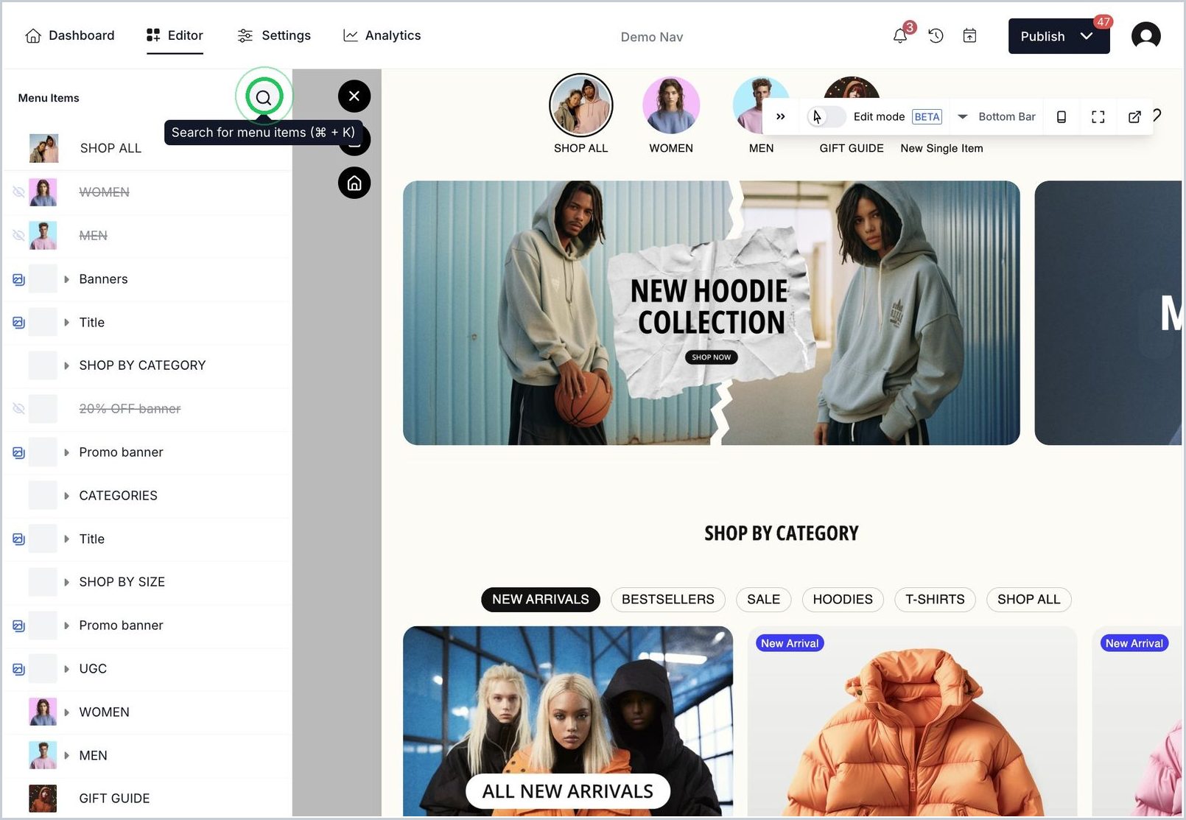The height and width of the screenshot is (820, 1186).
Task: Expand SHOP BY CATEGORY item
Action: coord(66,365)
